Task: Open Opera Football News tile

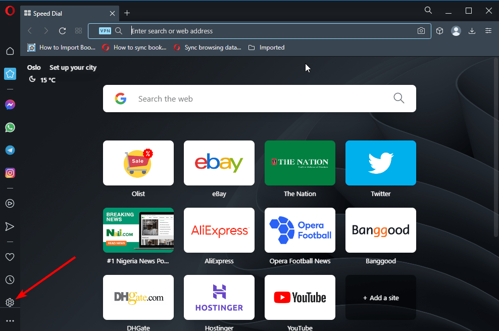Action: 300,230
